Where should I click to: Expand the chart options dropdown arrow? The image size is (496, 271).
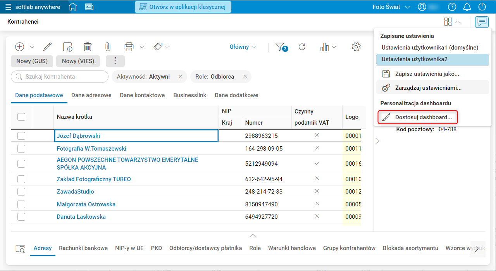pyautogui.click(x=334, y=47)
